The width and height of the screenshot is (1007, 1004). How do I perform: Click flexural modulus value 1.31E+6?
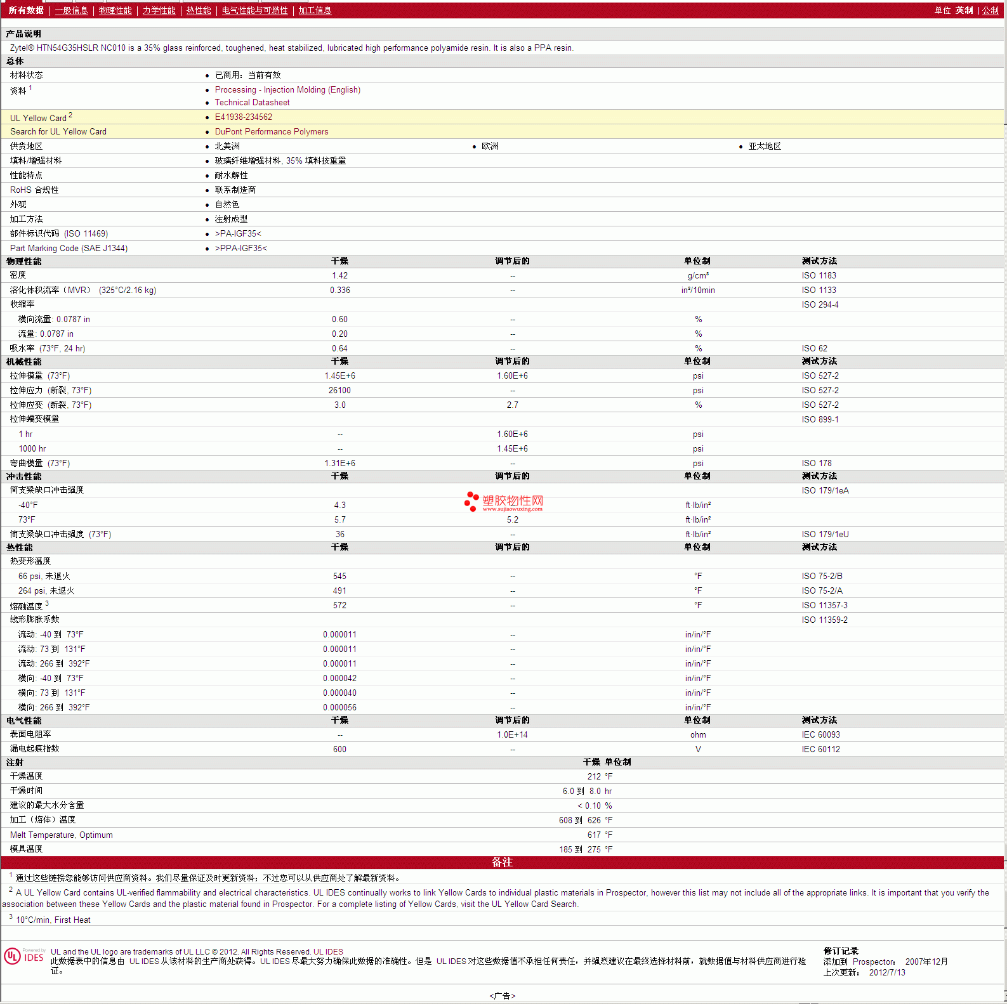coord(339,464)
